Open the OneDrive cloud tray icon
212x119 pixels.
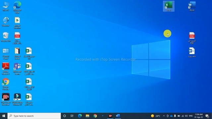[x=171, y=116]
